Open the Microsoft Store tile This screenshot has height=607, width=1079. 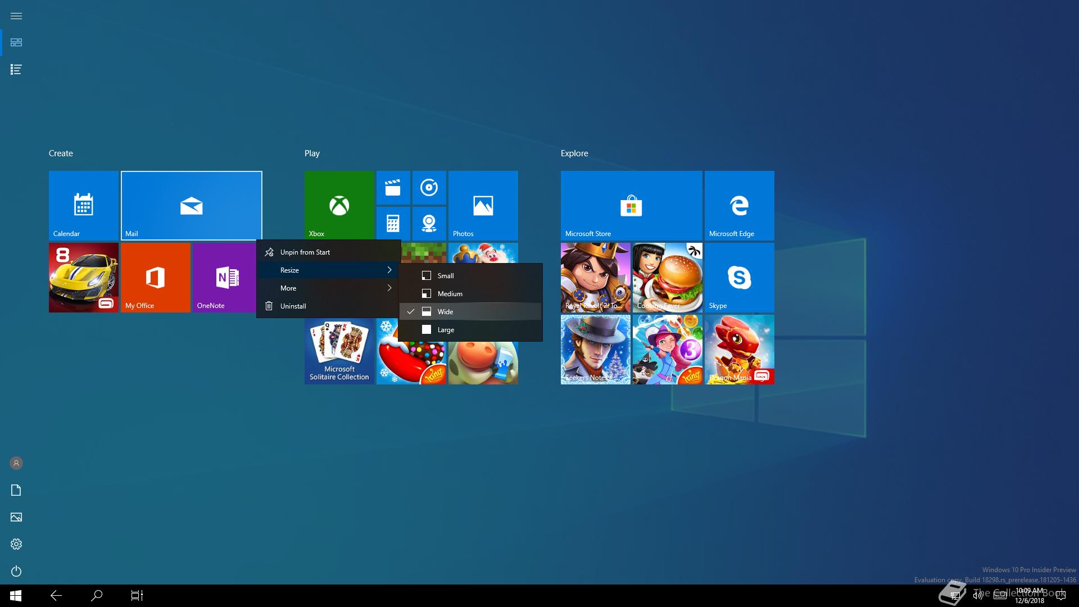pyautogui.click(x=632, y=206)
